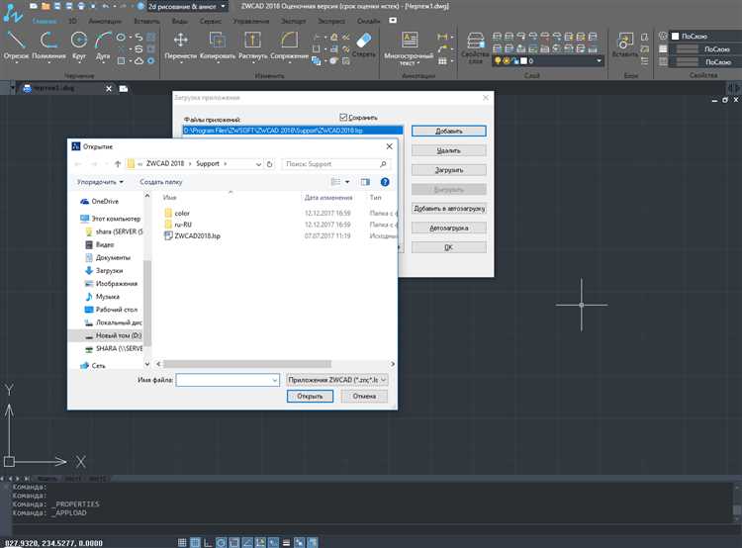
Task: Toggle the preview pane icon
Action: tap(365, 182)
